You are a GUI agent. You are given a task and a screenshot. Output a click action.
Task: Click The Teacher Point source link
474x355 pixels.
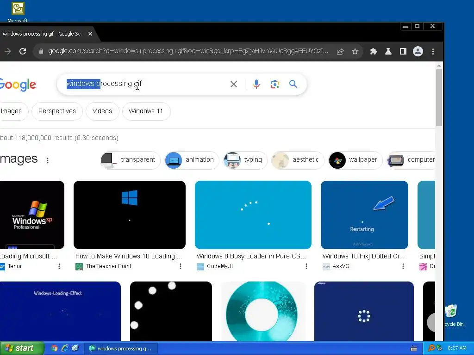click(x=108, y=266)
